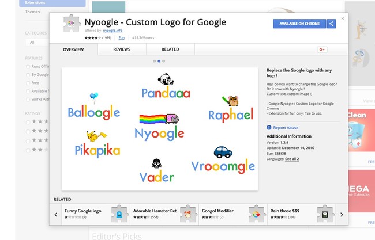Select the top ratings radio button
Viewport: 375px width, 240px height.
point(28,122)
